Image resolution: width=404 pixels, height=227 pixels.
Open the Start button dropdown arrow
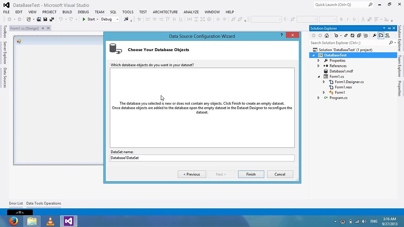[97, 19]
